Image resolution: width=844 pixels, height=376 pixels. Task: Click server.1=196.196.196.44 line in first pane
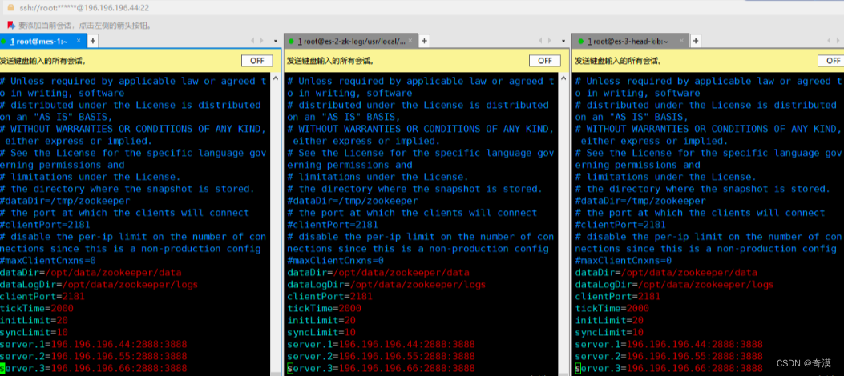(x=94, y=344)
